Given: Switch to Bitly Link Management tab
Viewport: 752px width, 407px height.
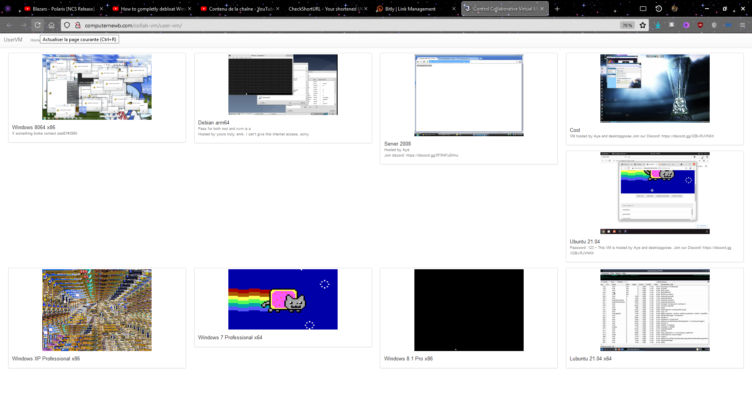Looking at the screenshot, I should (410, 9).
